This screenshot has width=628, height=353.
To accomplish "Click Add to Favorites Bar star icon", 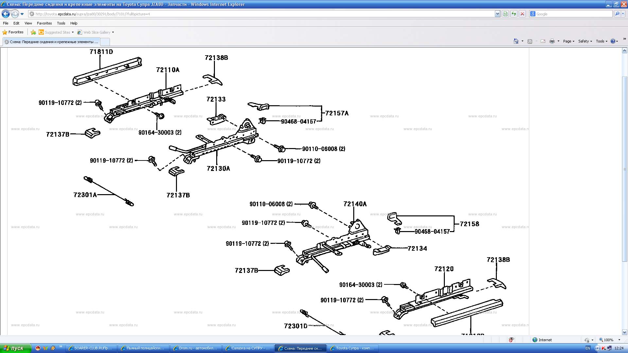I will (33, 32).
